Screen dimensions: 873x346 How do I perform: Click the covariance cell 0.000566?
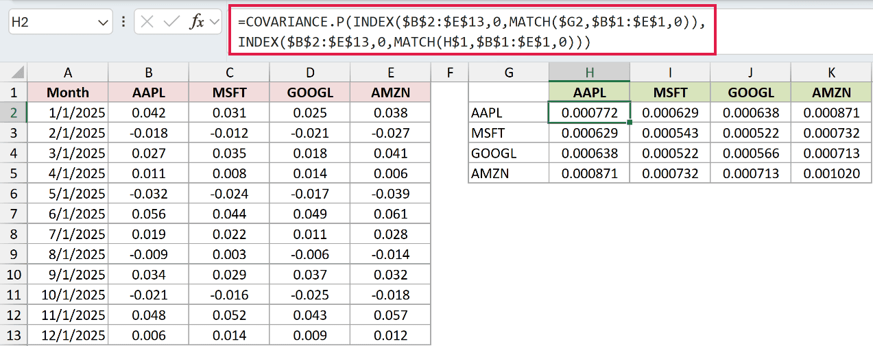coord(750,153)
